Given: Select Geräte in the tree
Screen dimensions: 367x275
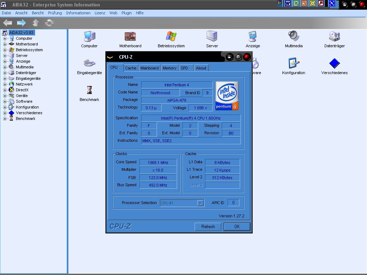Looking at the screenshot, I should tap(22, 96).
